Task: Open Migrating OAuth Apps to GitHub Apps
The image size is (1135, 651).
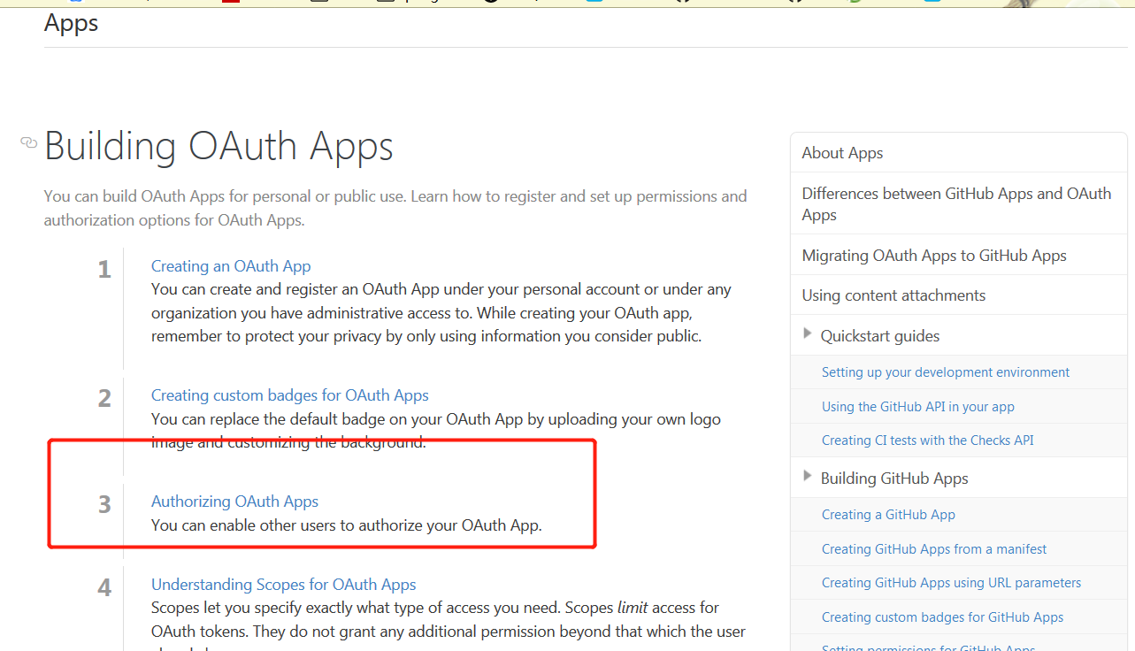Action: click(x=934, y=256)
